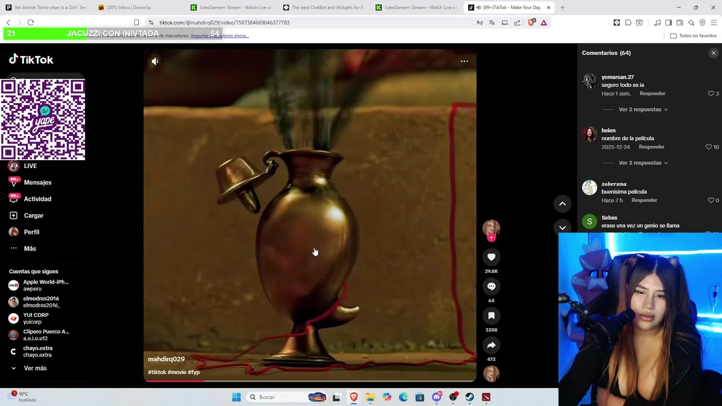Close the active TikTok tab
Viewport: 722px width, 406px height.
pyautogui.click(x=548, y=7)
